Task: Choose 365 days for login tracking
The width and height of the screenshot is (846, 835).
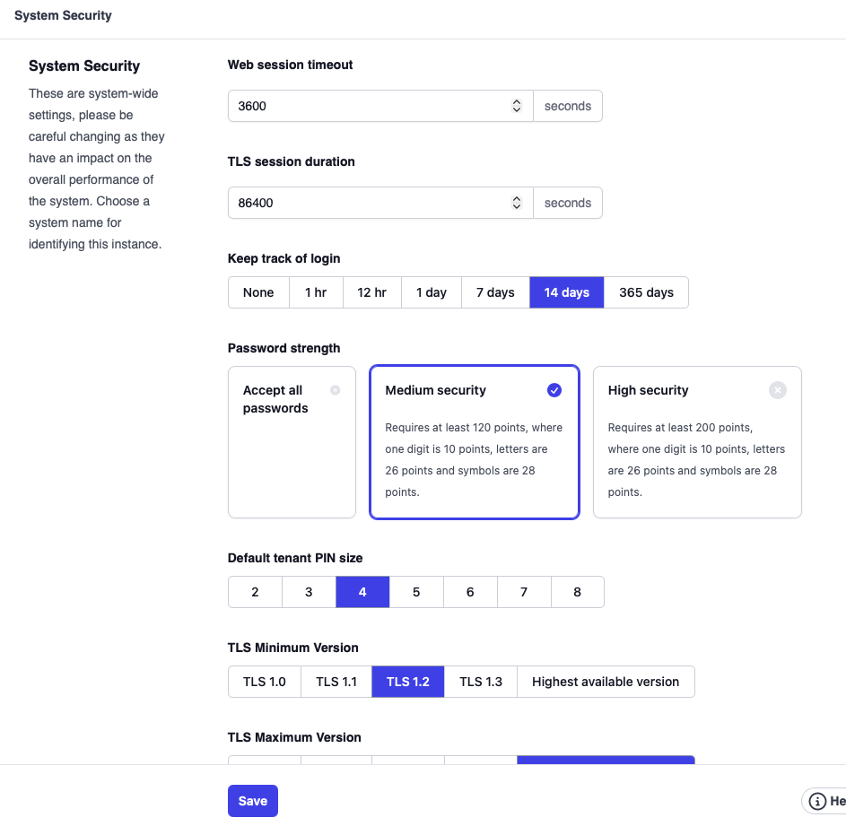Action: coord(646,292)
